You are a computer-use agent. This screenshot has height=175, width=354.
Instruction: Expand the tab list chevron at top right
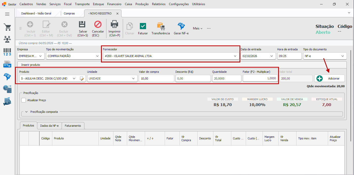pyautogui.click(x=349, y=12)
